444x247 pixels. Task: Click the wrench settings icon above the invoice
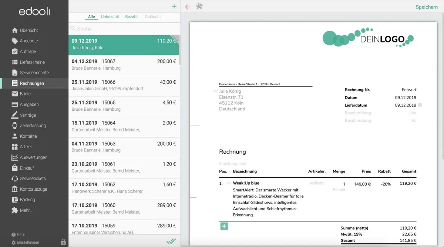[199, 6]
